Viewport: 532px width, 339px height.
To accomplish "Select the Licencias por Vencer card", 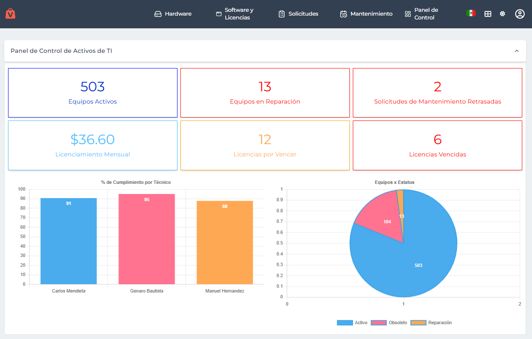I will coord(265,145).
